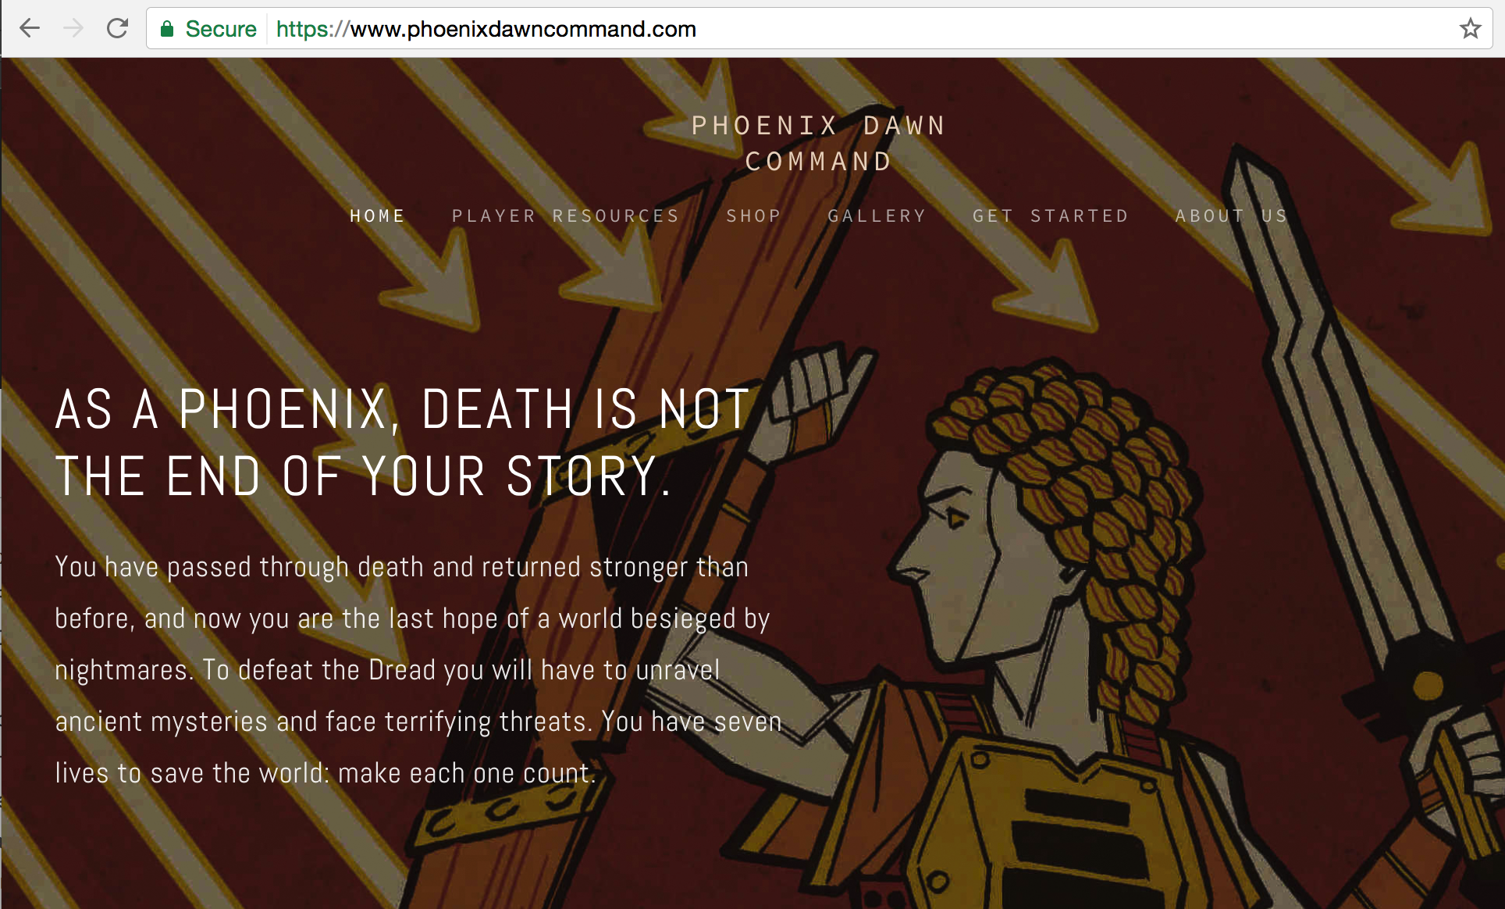1505x909 pixels.
Task: Reload the page with the refresh icon
Action: 117,29
